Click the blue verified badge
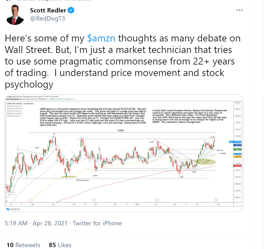 72,11
